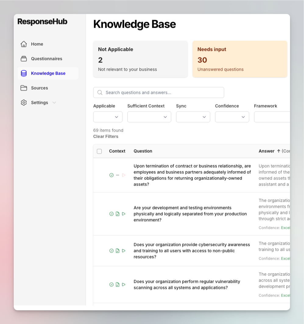Toggle the select-all checkbox in the table header
Image resolution: width=304 pixels, height=324 pixels.
[99, 151]
